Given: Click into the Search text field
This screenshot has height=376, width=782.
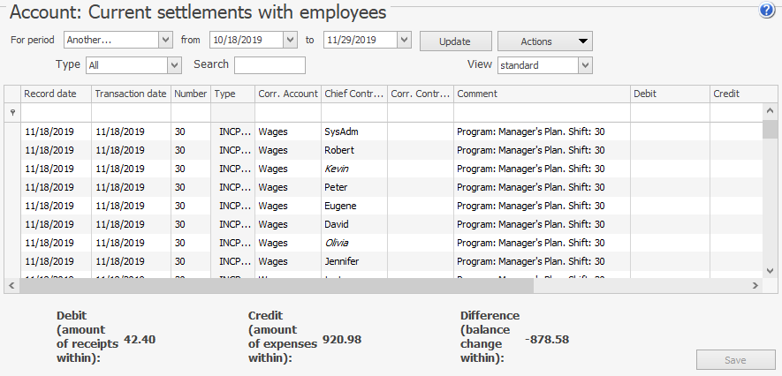Looking at the screenshot, I should pos(270,65).
